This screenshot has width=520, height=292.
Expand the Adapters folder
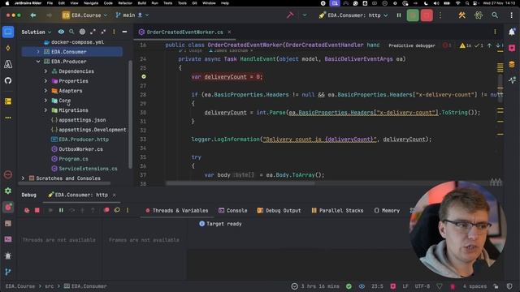45,91
